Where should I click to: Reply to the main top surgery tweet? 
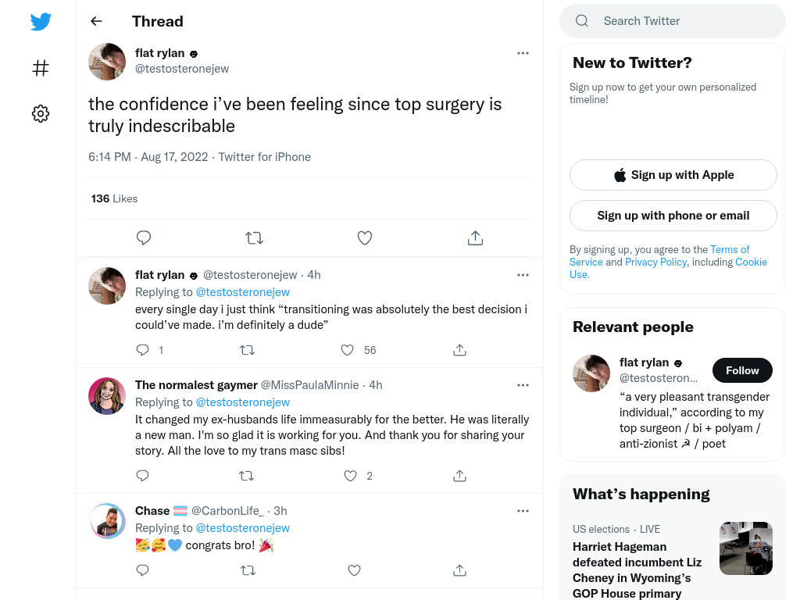[x=144, y=237]
